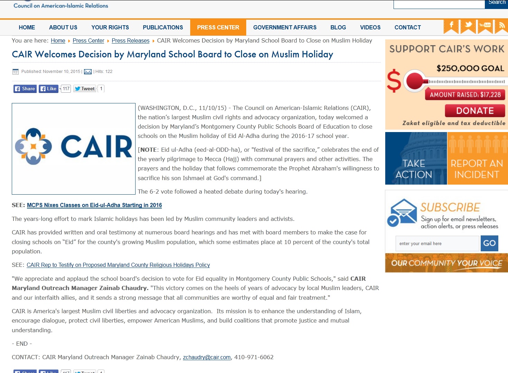Click the Published: November 10, 2015 text
Screen dimensions: 508x373
click(x=51, y=72)
